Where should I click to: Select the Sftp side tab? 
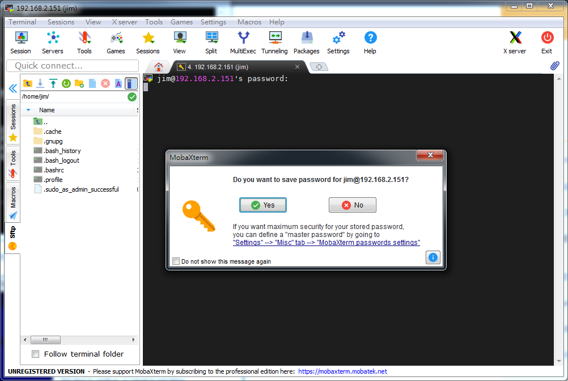13,238
